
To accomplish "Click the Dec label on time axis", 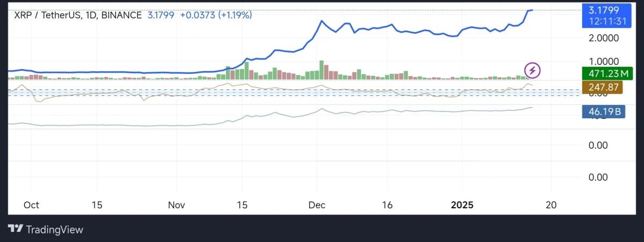I will [x=317, y=205].
